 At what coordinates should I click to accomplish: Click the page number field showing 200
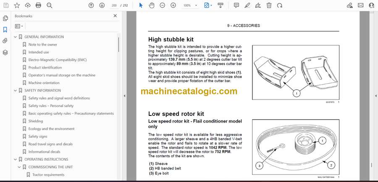[x=114, y=5]
